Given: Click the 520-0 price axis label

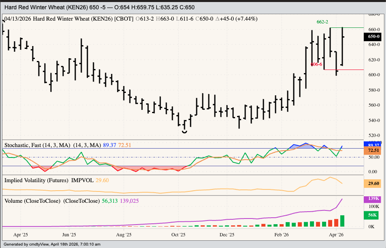Looking at the screenshot, I should [374, 135].
